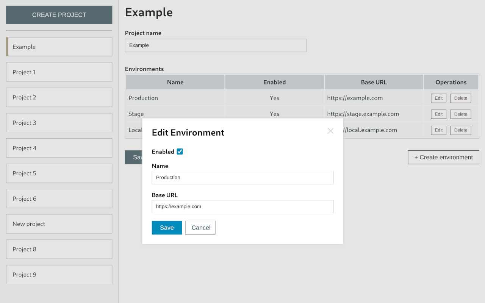Click Save in the Edit Environment dialog

pyautogui.click(x=167, y=228)
